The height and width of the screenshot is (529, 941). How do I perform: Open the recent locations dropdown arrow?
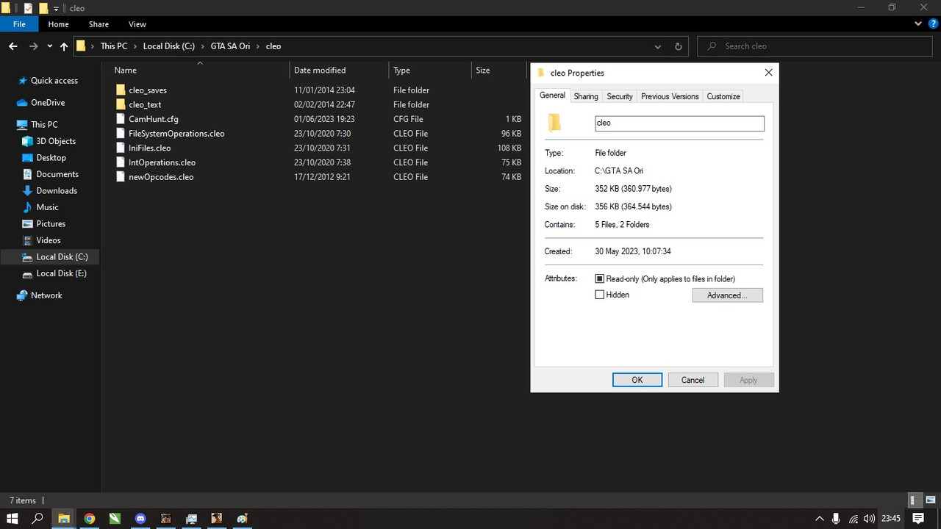click(x=49, y=46)
